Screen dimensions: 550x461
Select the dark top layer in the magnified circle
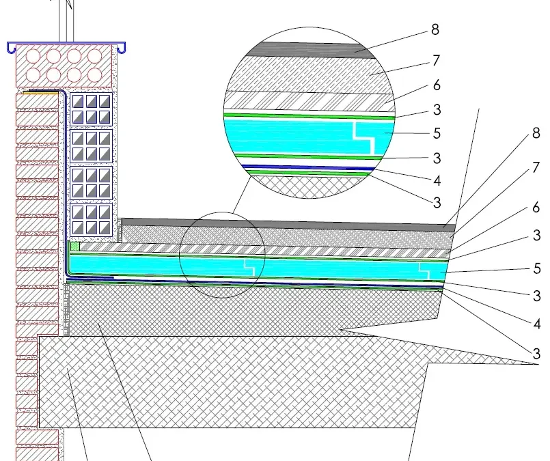[x=307, y=49]
